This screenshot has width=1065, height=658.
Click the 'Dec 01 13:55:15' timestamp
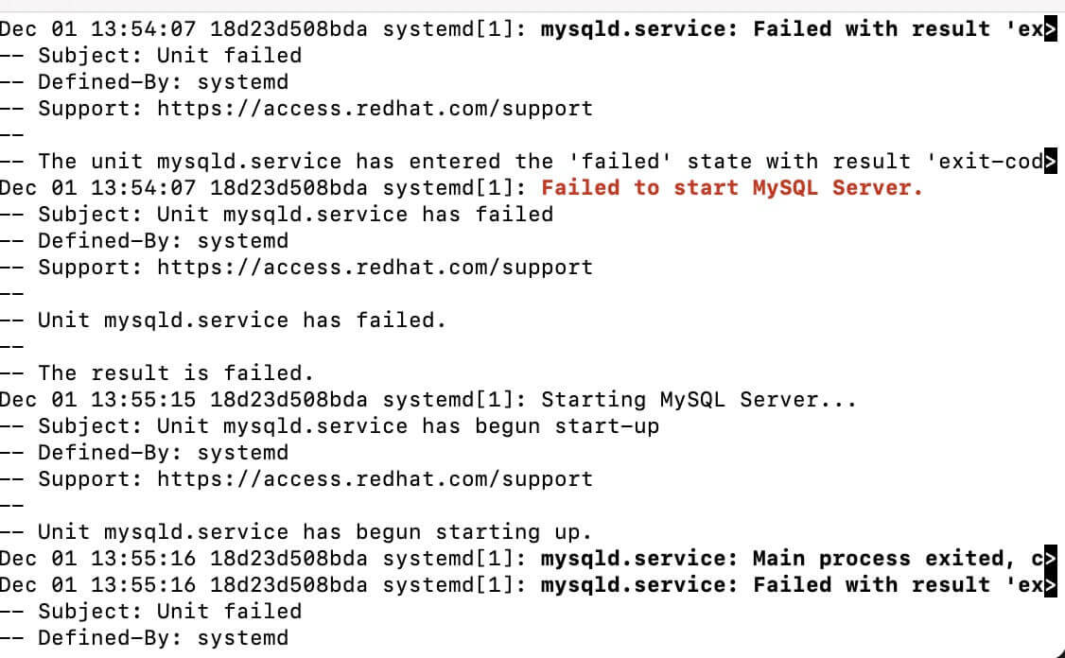tap(98, 400)
